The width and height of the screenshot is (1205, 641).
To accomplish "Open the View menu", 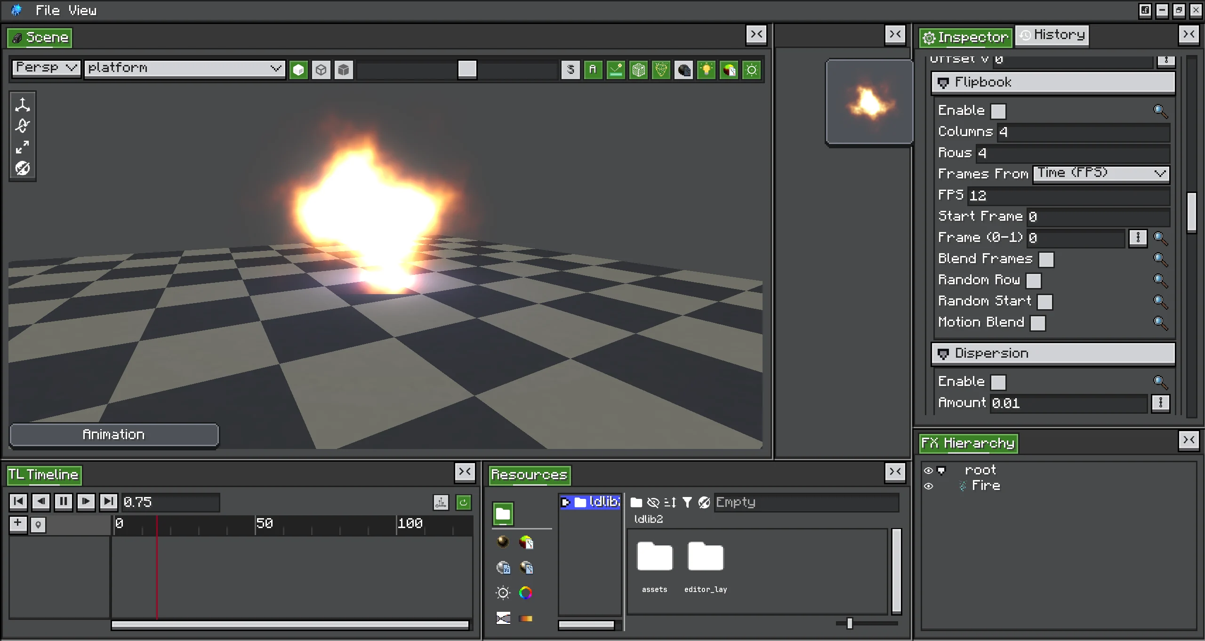I will tap(82, 10).
